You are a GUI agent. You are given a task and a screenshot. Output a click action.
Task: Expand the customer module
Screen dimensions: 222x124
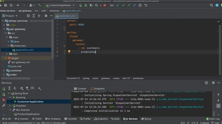pyautogui.click(x=4, y=70)
